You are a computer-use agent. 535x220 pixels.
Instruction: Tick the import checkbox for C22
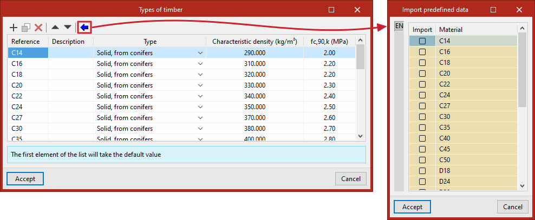tap(422, 84)
